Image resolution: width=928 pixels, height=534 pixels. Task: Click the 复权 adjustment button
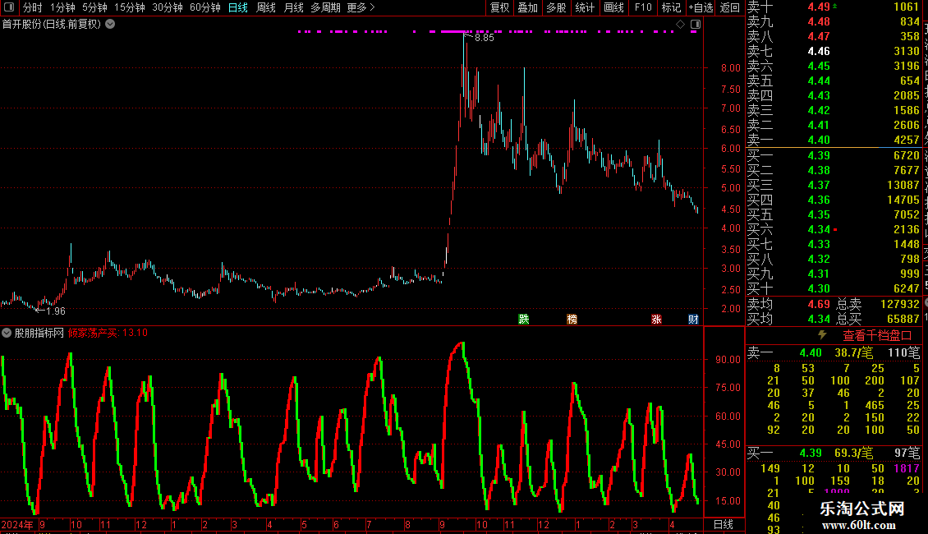click(499, 7)
